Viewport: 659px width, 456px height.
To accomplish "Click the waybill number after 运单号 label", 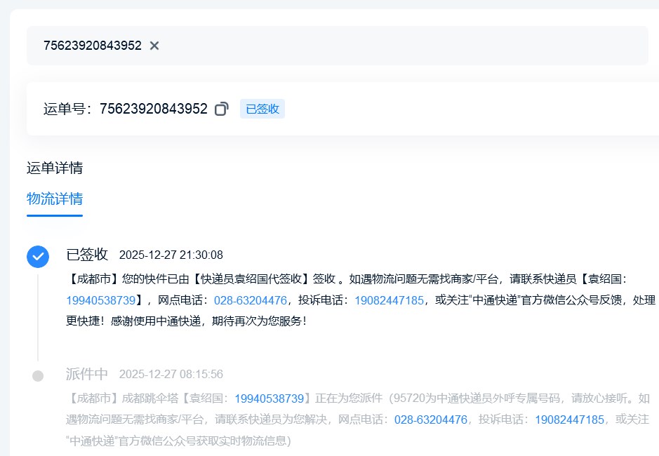I will point(154,109).
